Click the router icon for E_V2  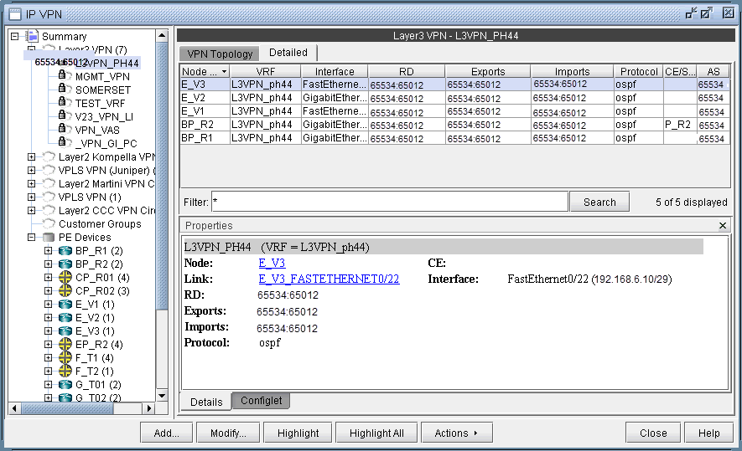[65, 317]
